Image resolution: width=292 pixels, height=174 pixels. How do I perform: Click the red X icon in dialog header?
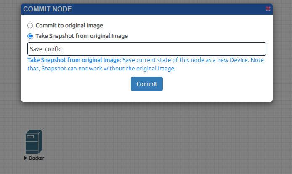[x=268, y=8]
